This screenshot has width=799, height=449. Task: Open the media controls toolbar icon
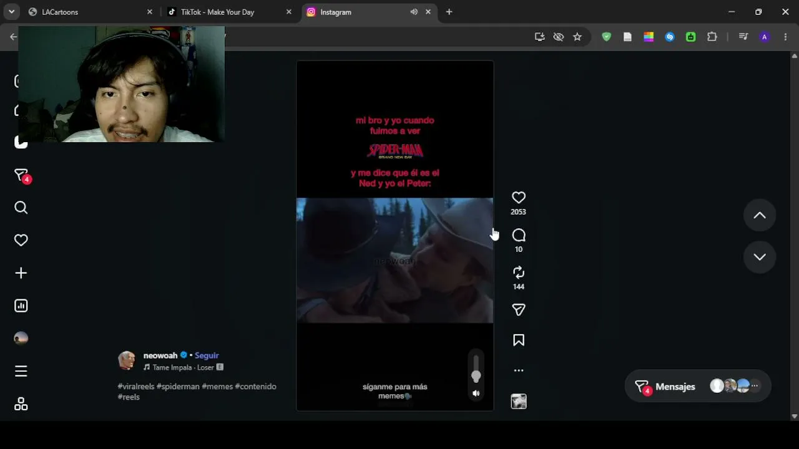(743, 37)
